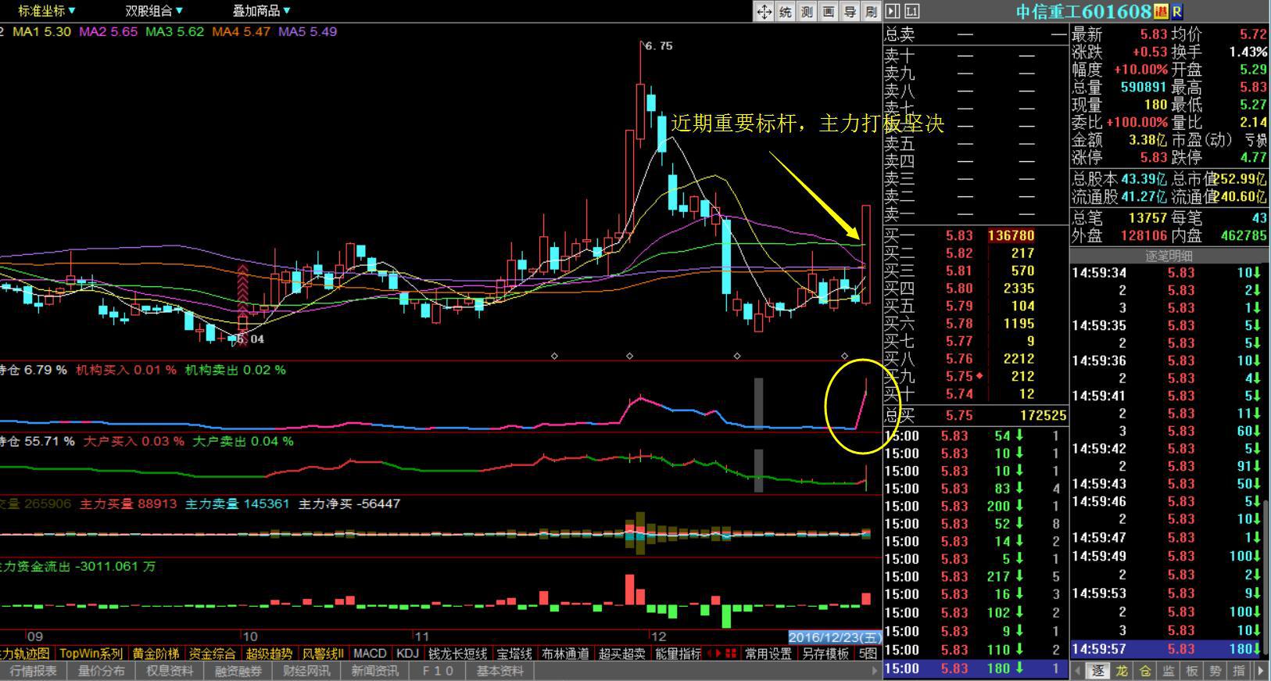Click the 主力净买 -56447 indicator label

point(349,504)
